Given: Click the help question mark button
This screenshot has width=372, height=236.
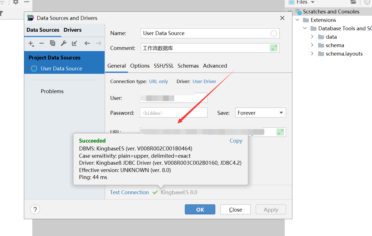Looking at the screenshot, I should click(35, 209).
